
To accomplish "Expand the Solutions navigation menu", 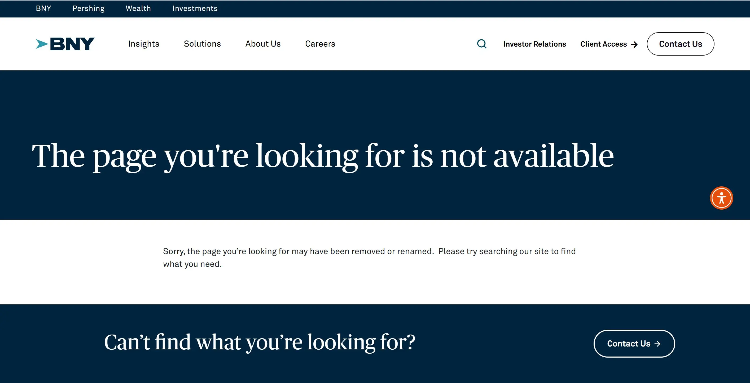I will point(202,44).
